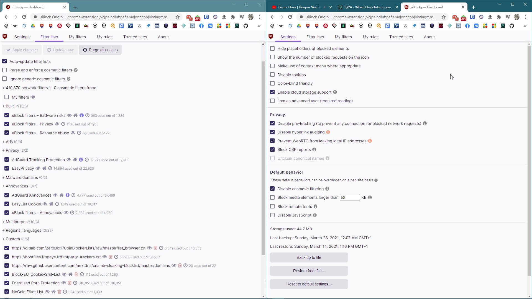Click info icon beside Disable JavaScript
Viewport: 532px width, 299px height.
[x=315, y=215]
